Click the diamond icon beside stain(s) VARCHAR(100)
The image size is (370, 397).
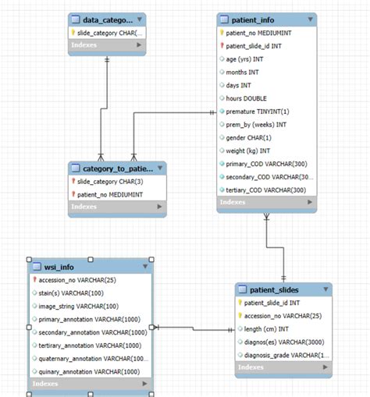[34, 292]
